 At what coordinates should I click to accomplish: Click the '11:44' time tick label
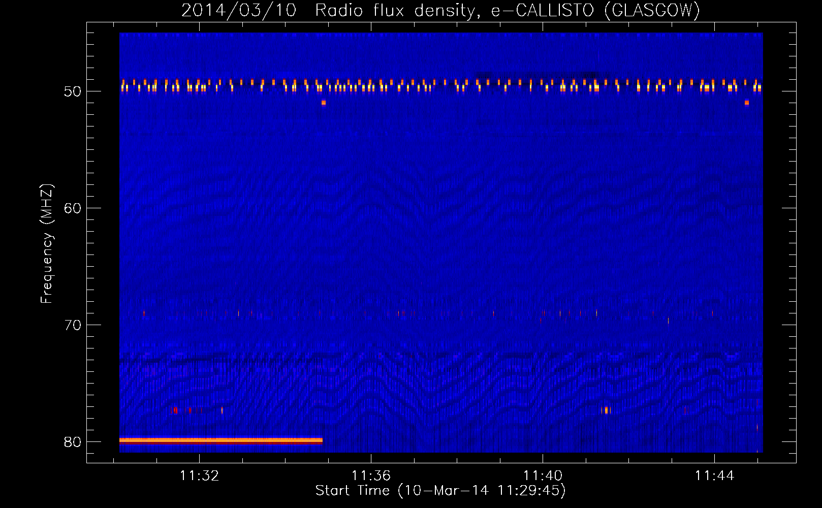pos(715,475)
